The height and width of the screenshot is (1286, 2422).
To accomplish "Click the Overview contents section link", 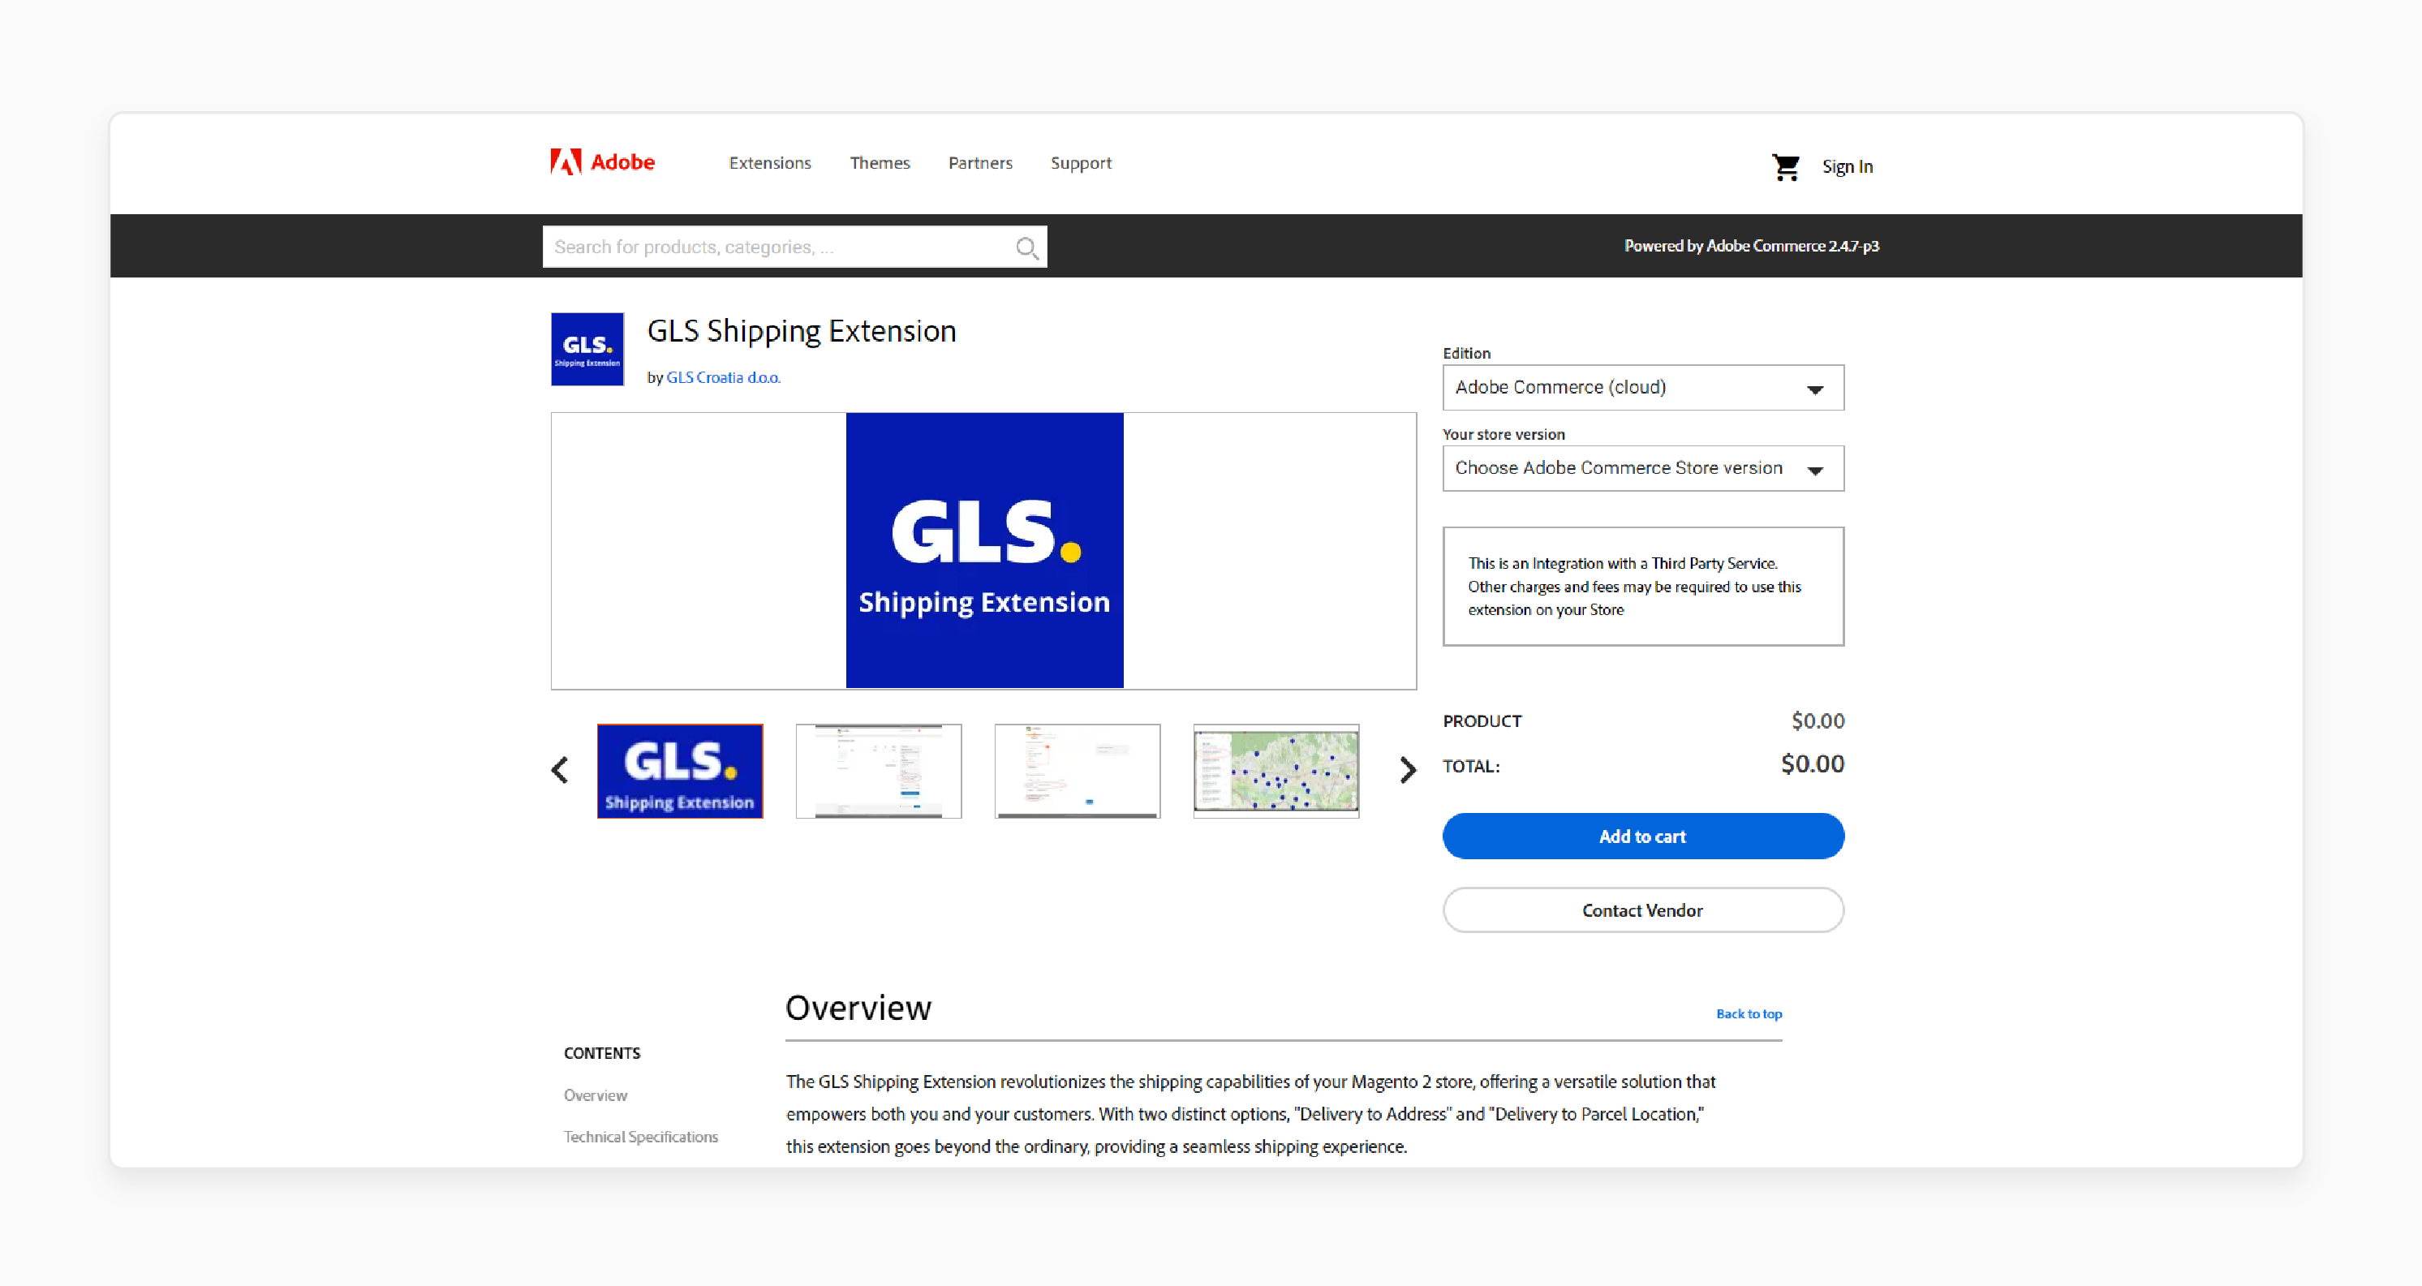I will click(x=594, y=1094).
